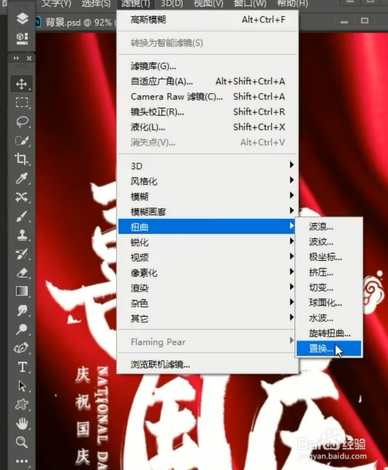Close the toolbar panel with X
388x470 pixels.
29,58
